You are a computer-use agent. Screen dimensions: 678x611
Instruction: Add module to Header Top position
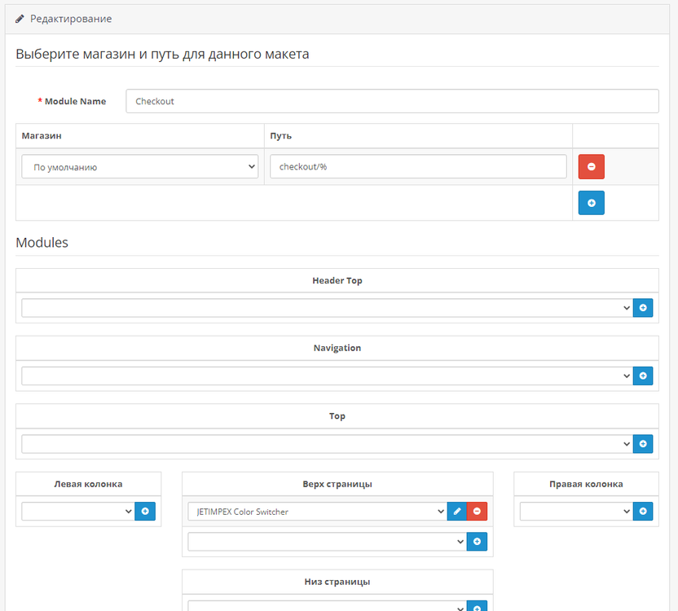643,308
